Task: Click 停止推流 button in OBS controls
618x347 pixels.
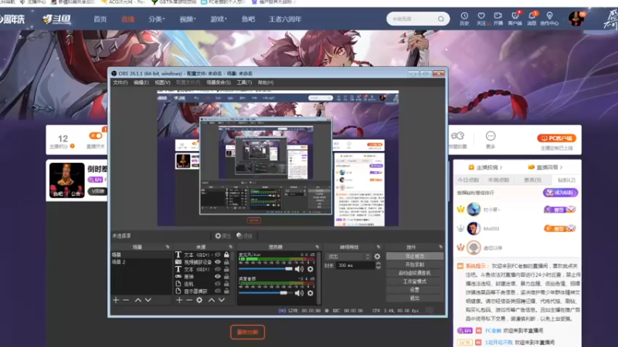Action: tap(415, 256)
